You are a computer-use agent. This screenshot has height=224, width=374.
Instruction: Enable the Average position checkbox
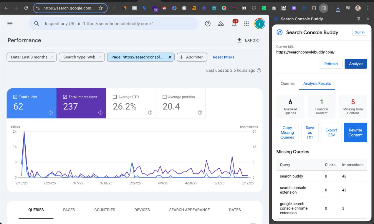click(165, 97)
